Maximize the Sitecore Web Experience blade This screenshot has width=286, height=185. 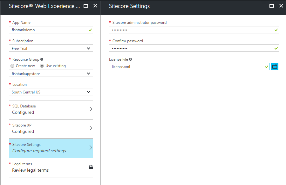[x=86, y=6]
